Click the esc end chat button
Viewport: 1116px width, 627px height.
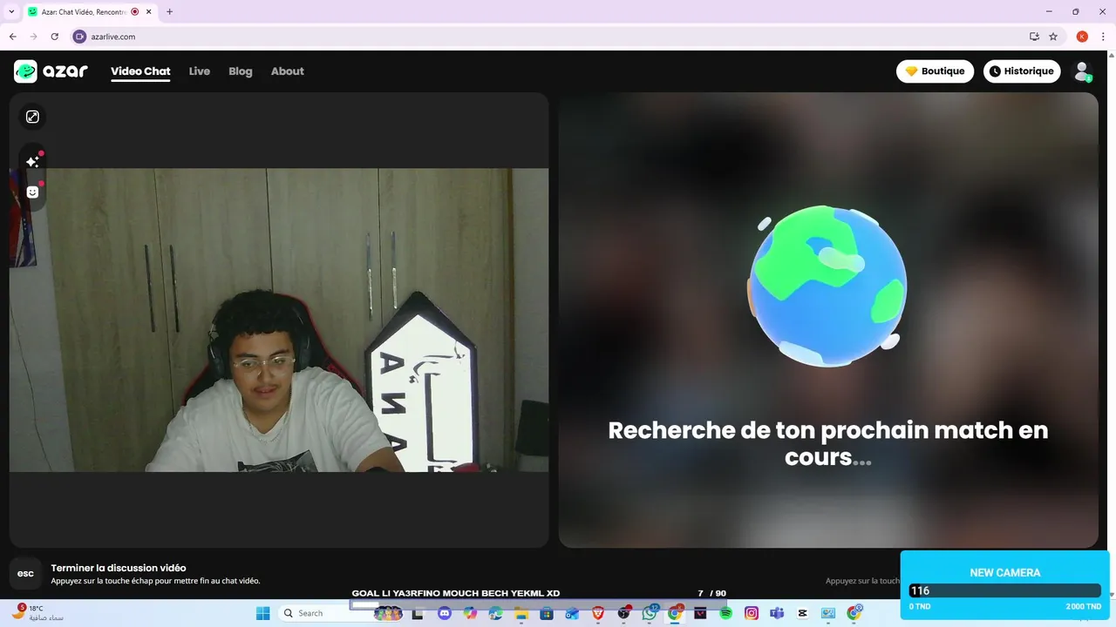tap(26, 574)
